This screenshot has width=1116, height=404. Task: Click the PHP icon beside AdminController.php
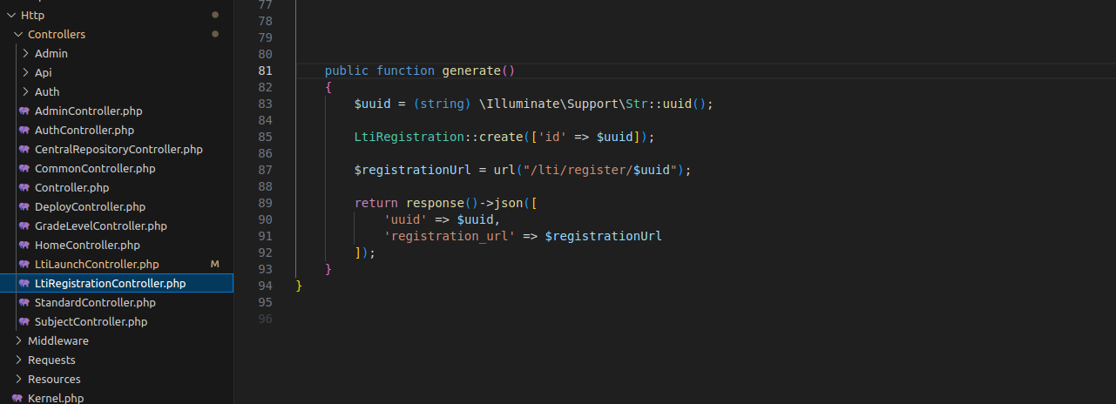click(24, 111)
